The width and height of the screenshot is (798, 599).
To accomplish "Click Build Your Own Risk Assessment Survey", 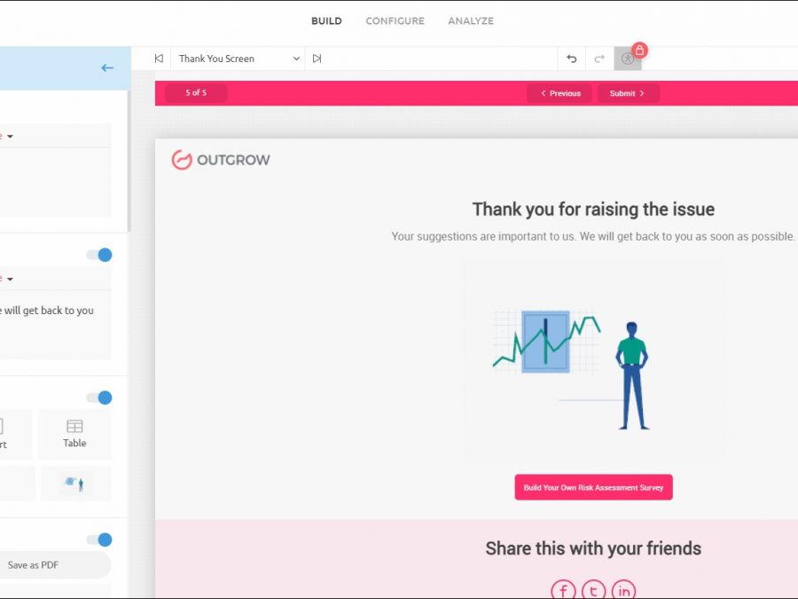I will pyautogui.click(x=593, y=487).
